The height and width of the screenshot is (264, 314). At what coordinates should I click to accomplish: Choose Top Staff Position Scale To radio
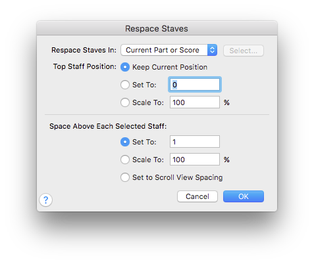point(125,102)
